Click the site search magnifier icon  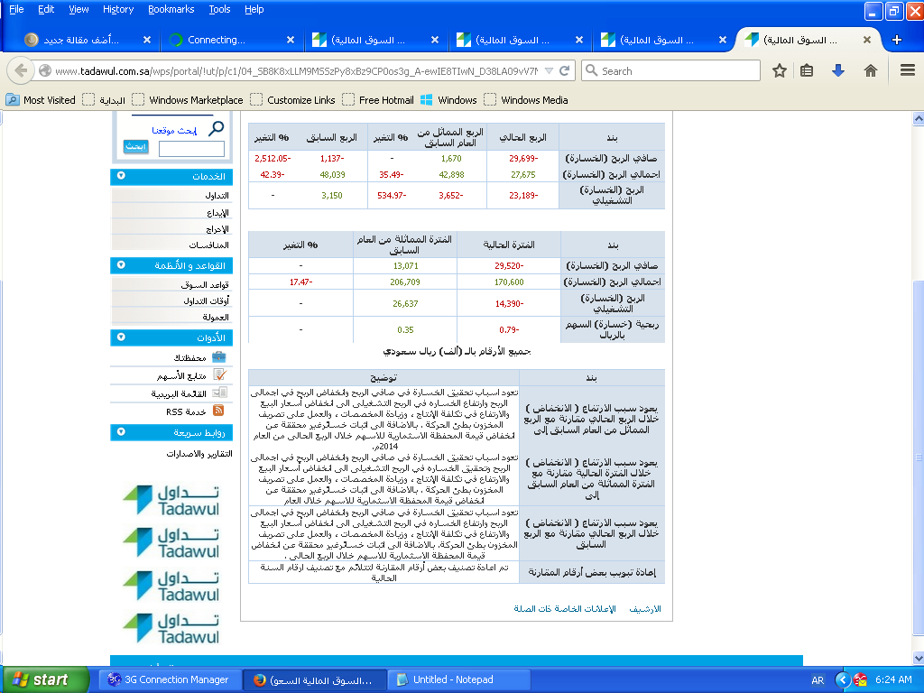(217, 128)
